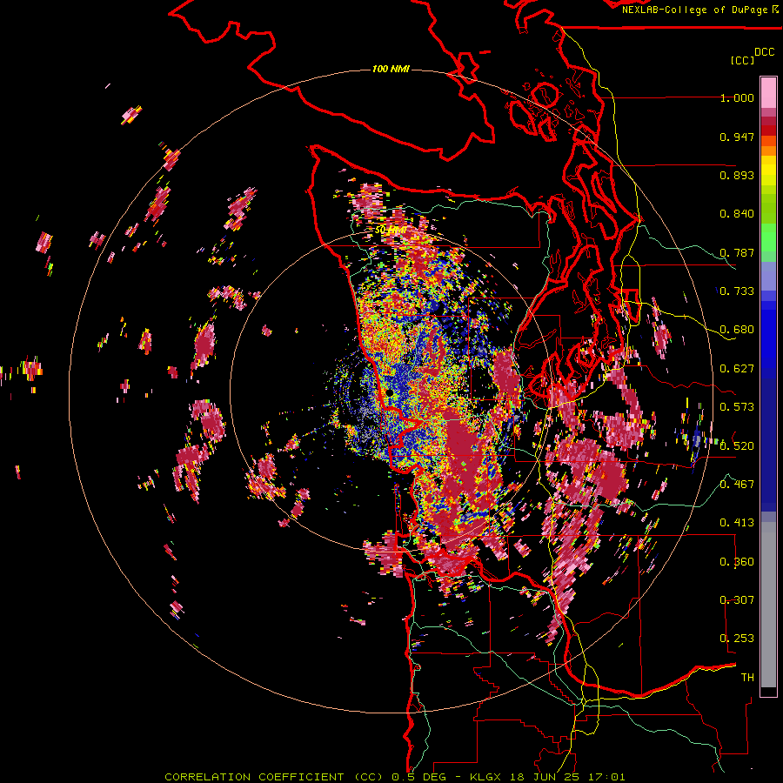Click the black KLGX radar site dot
Image resolution: width=783 pixels, height=783 pixels.
point(389,393)
